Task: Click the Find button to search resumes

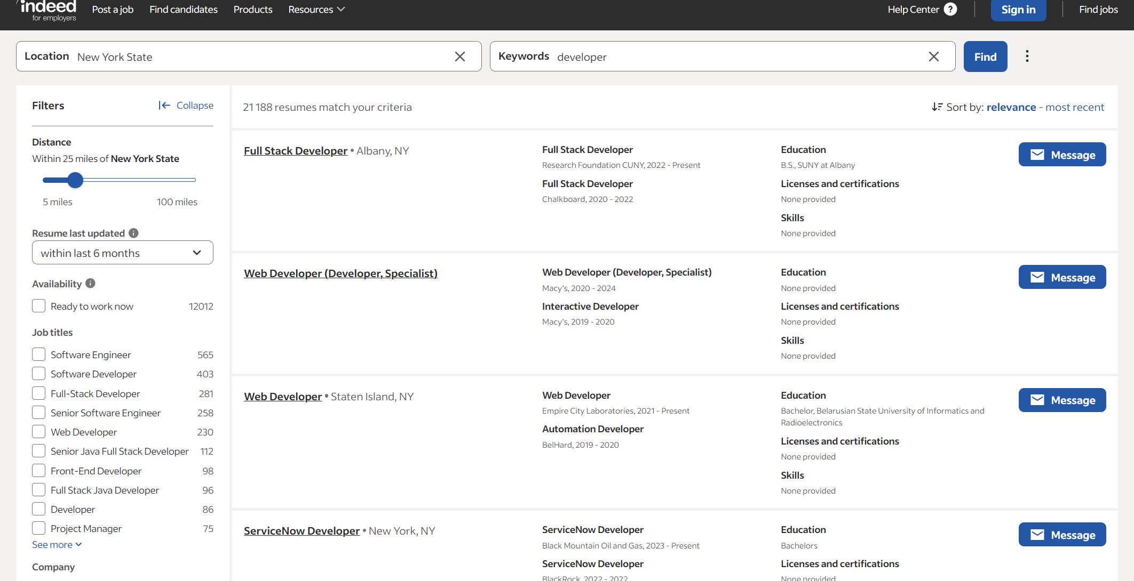Action: [985, 57]
